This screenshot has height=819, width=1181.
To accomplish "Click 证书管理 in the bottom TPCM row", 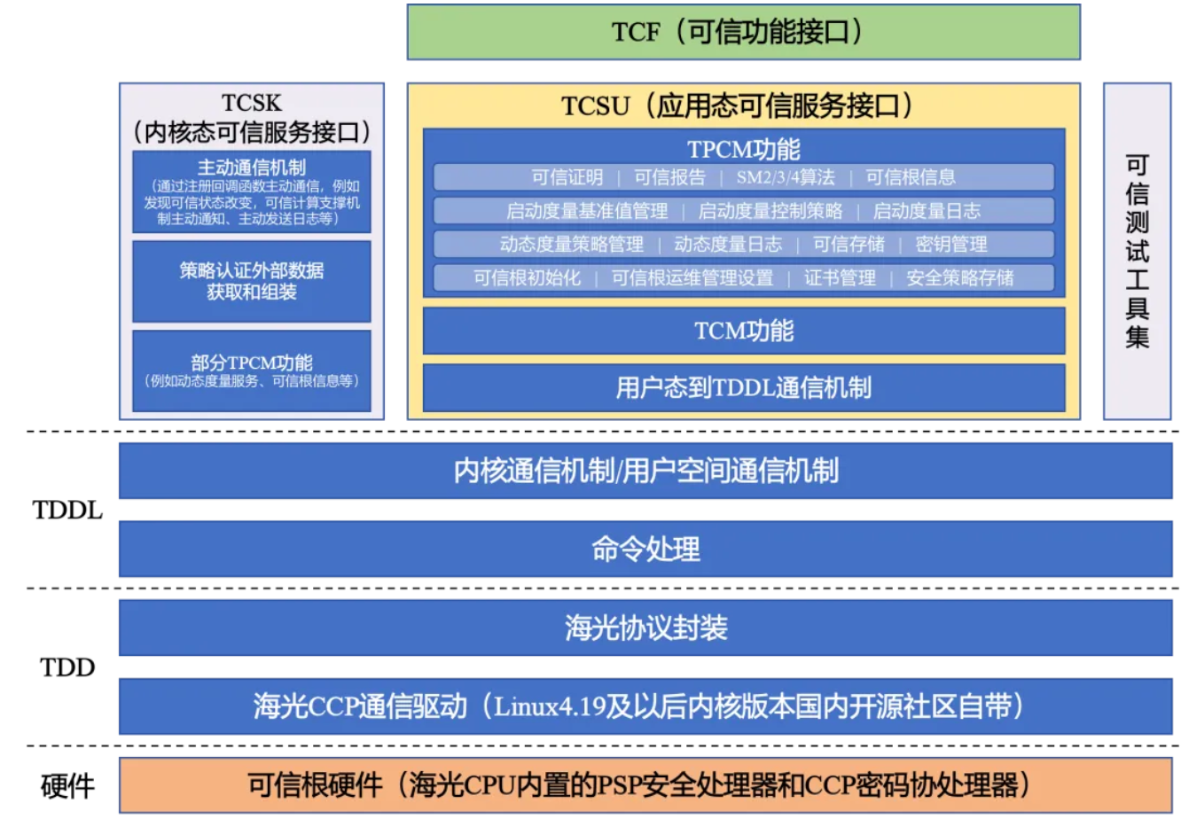I will (x=840, y=278).
